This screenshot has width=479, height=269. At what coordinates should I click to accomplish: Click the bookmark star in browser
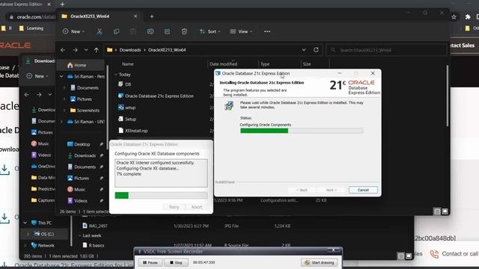(x=454, y=16)
